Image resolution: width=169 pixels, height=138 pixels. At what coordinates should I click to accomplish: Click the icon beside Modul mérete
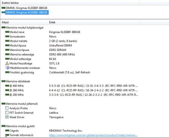[x=7, y=41]
